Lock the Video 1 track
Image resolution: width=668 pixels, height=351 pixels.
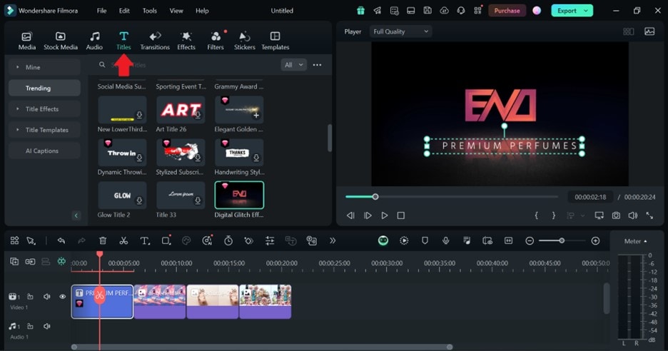[x=30, y=297]
